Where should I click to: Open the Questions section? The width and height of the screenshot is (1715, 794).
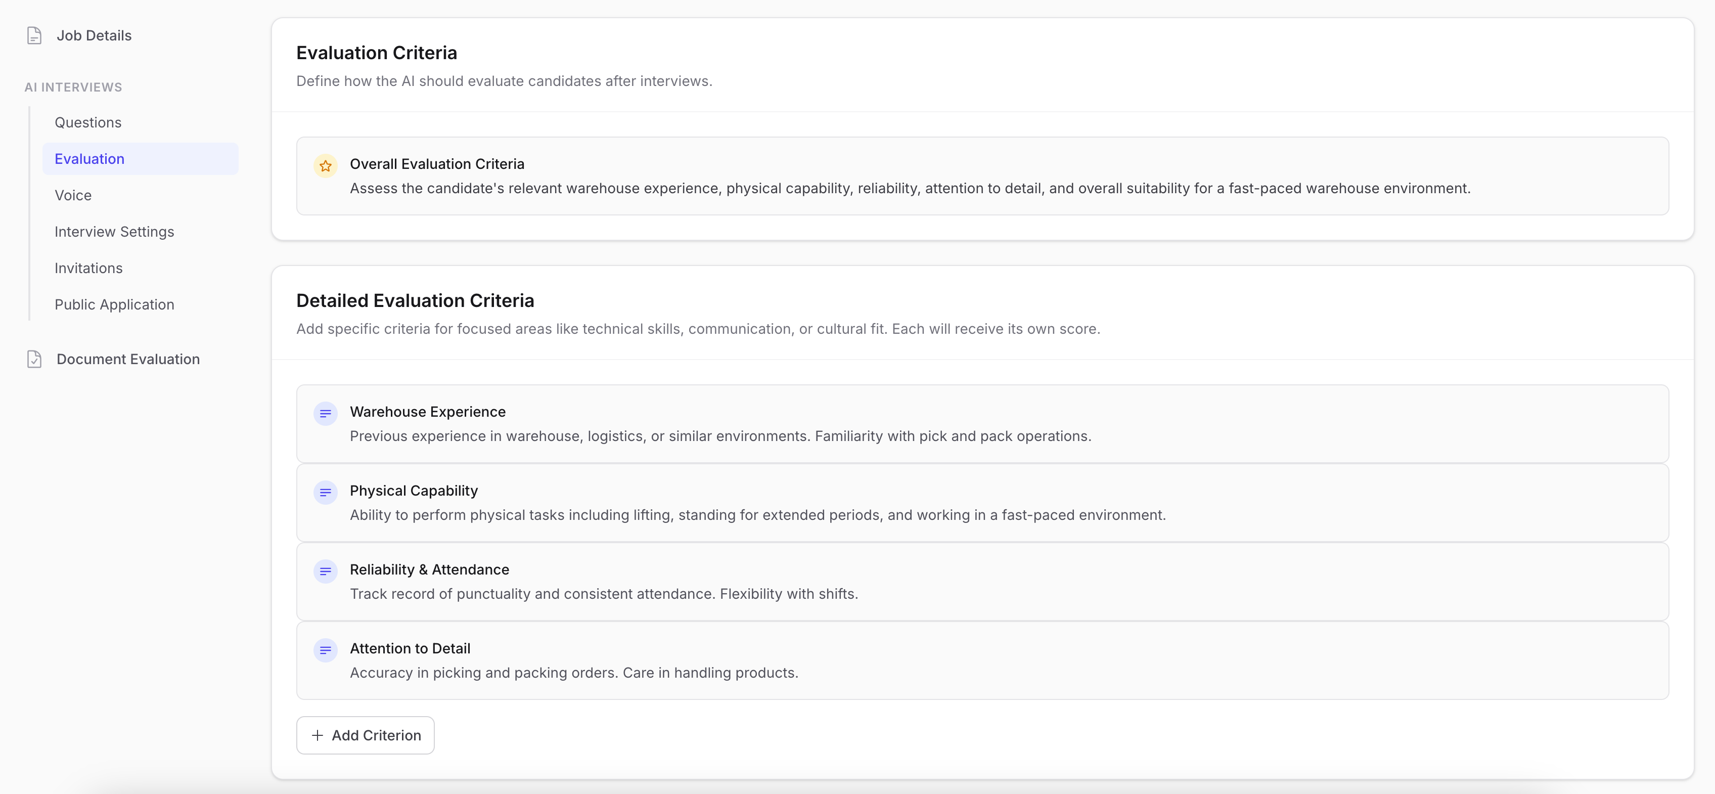[88, 122]
